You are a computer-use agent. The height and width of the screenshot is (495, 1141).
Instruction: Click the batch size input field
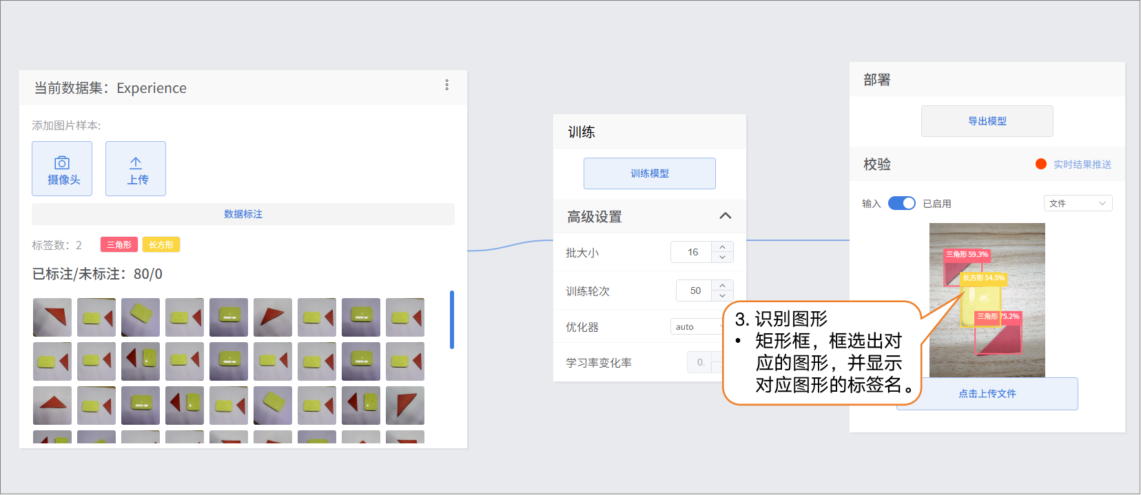click(692, 253)
